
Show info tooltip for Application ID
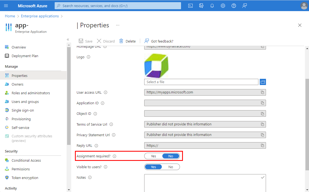103,103
